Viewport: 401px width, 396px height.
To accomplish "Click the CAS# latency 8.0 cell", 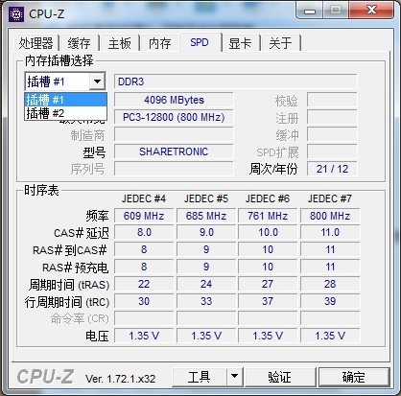I will click(144, 232).
